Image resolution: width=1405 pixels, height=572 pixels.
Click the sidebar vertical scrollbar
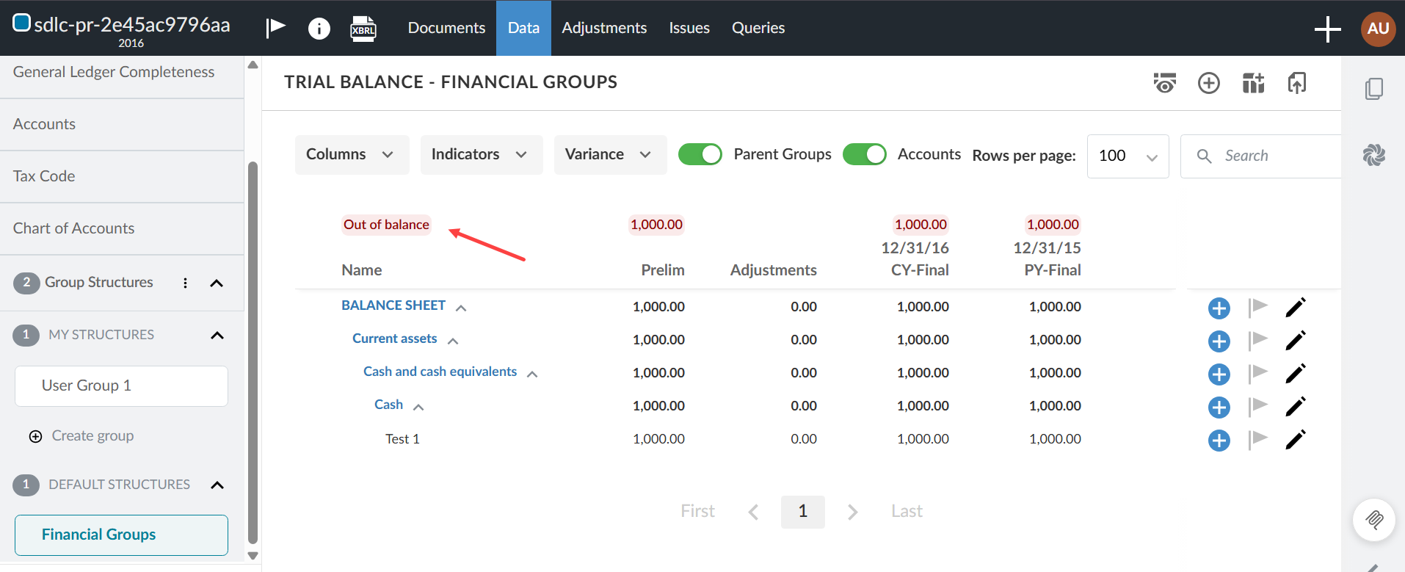click(253, 352)
